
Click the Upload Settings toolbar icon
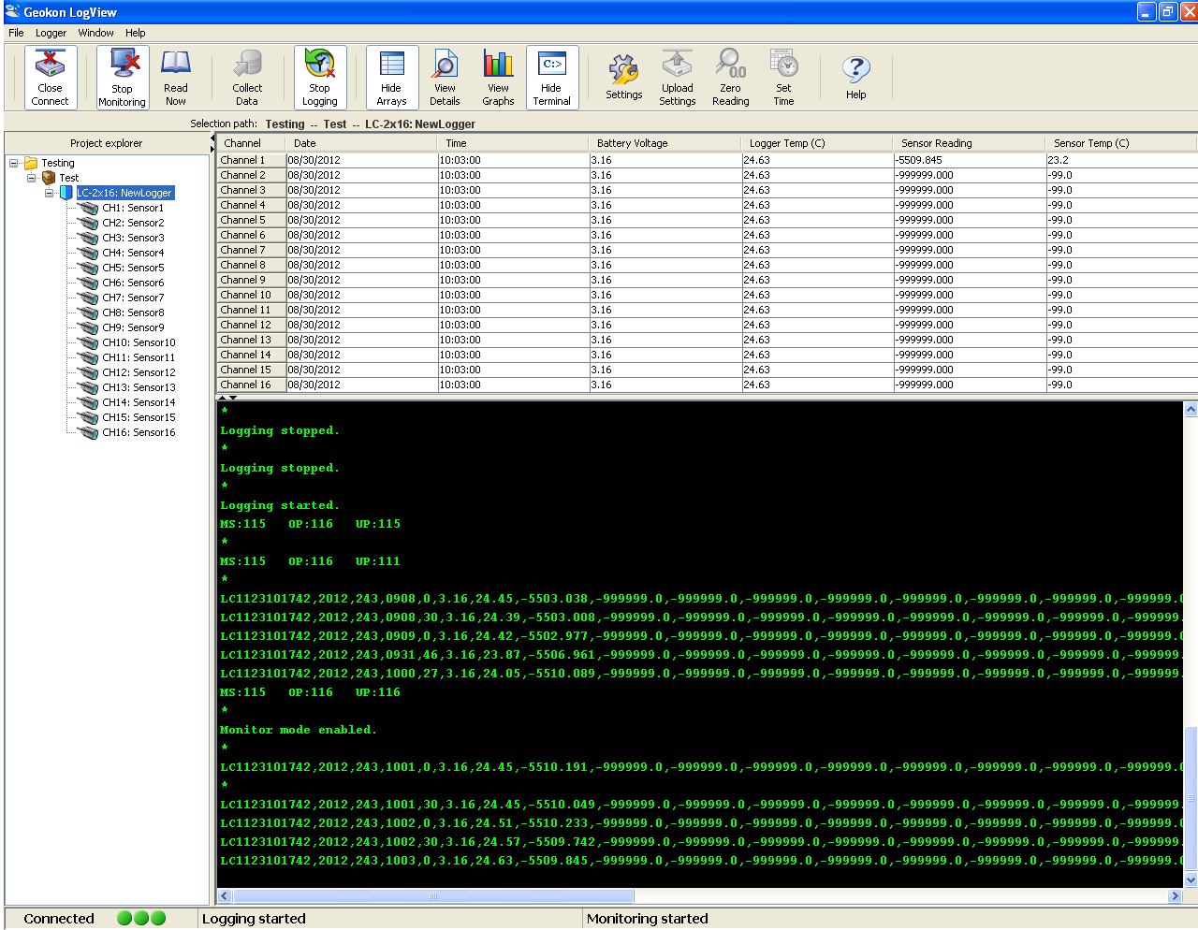pos(678,77)
